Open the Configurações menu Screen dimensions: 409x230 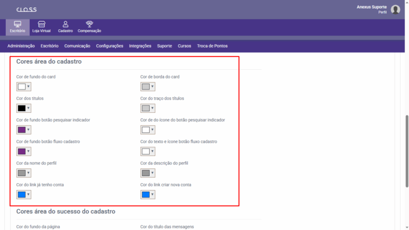(x=110, y=46)
